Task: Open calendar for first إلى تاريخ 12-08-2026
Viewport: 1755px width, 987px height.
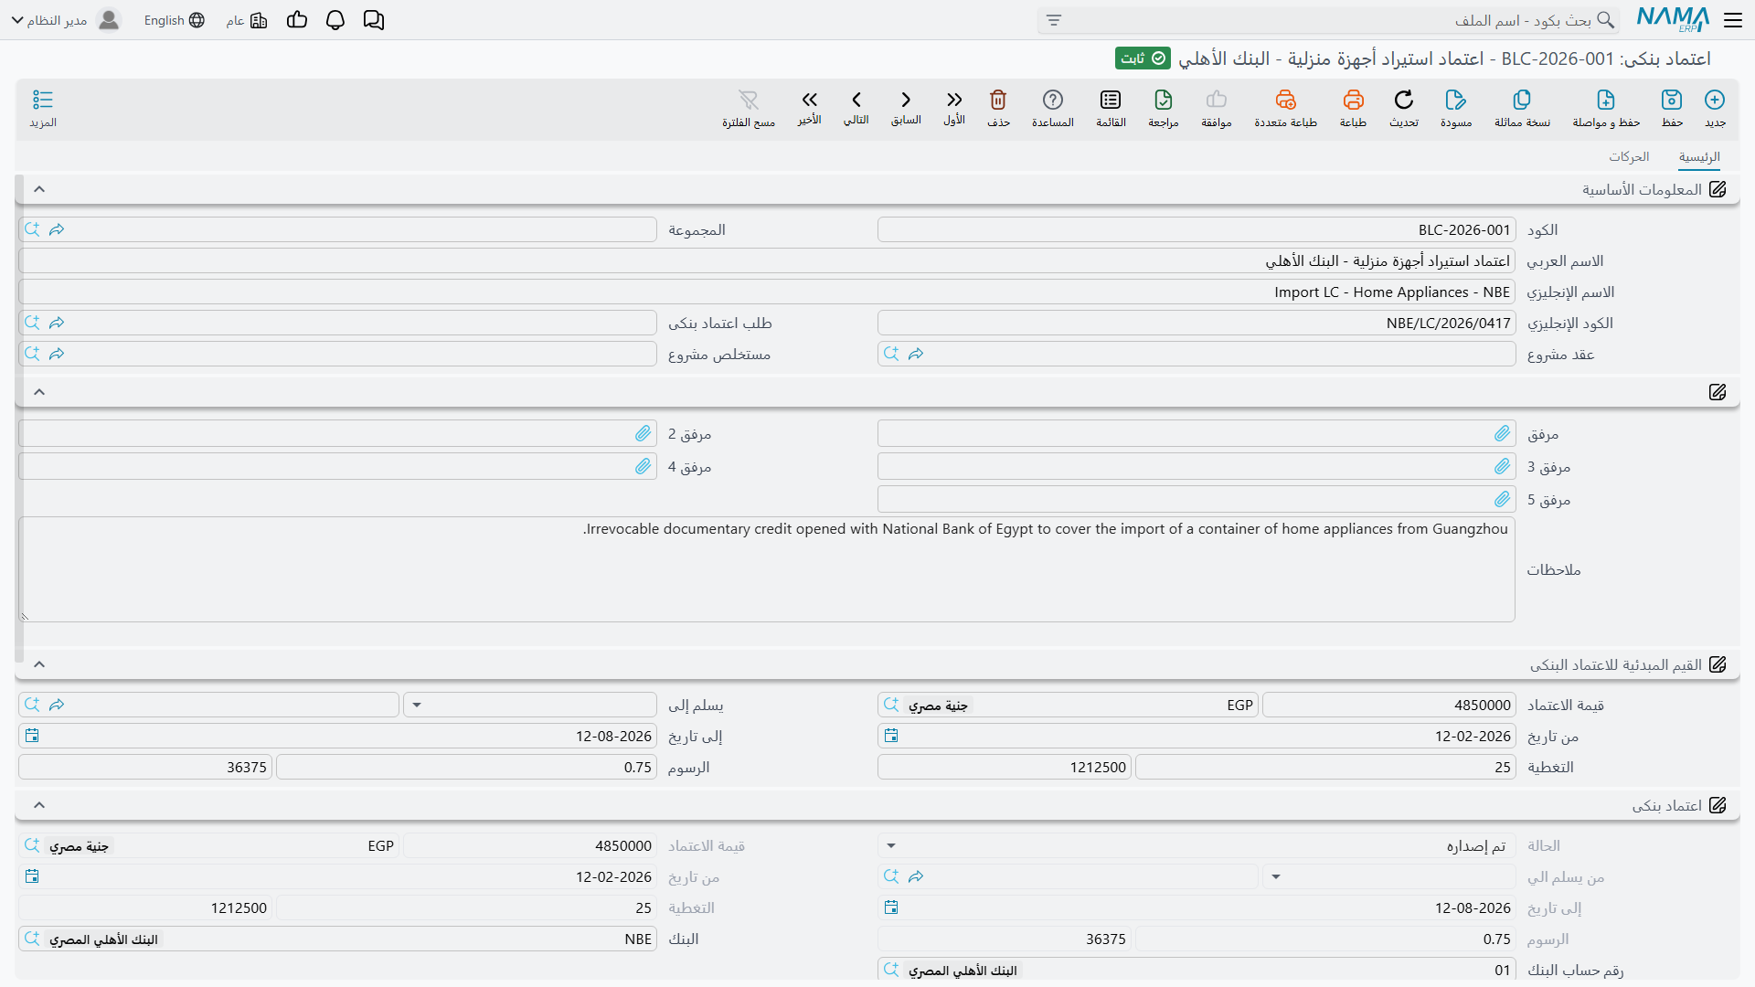Action: coord(32,736)
